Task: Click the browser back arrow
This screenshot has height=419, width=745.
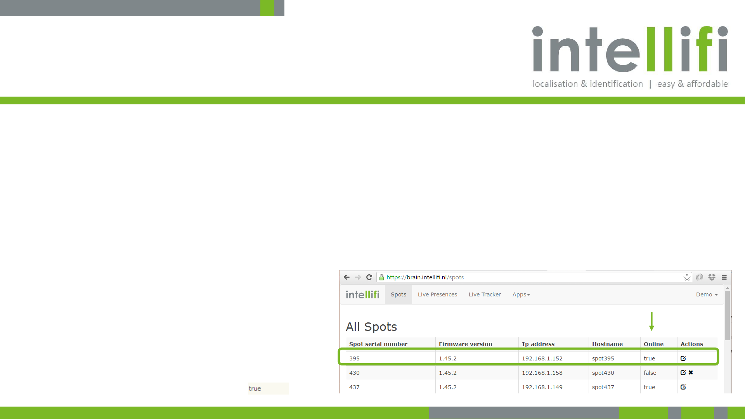Action: (347, 277)
